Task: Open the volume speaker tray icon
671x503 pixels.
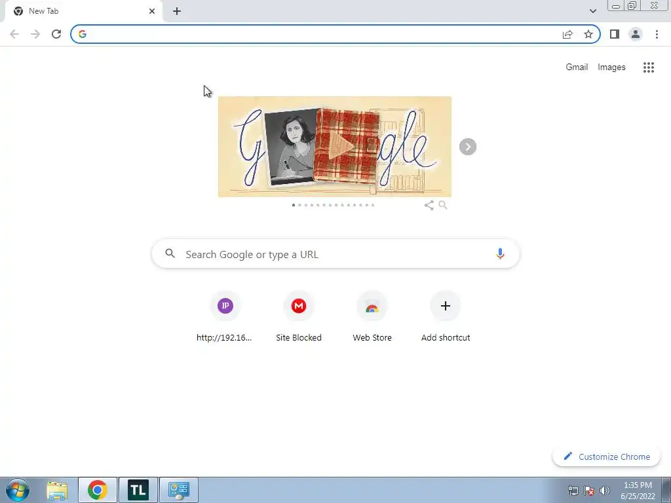Action: [x=605, y=491]
